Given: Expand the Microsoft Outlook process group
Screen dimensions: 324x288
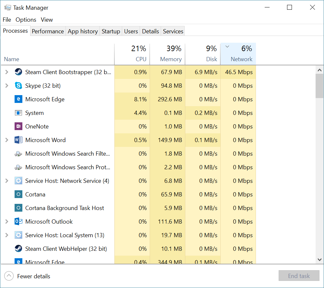Looking at the screenshot, I should [6, 221].
